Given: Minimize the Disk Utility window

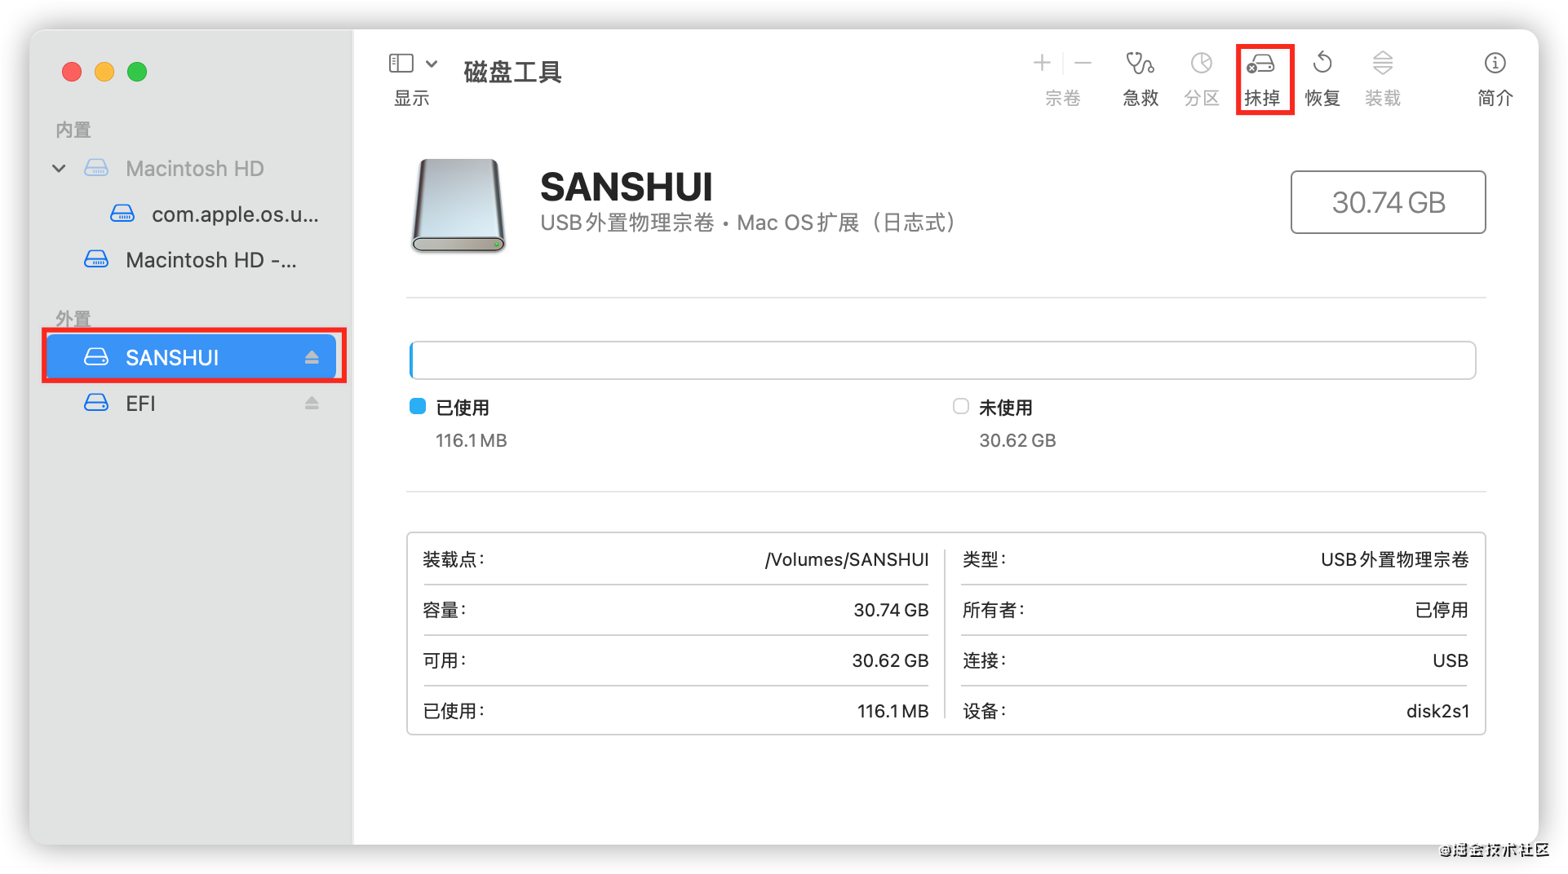Looking at the screenshot, I should pos(104,72).
